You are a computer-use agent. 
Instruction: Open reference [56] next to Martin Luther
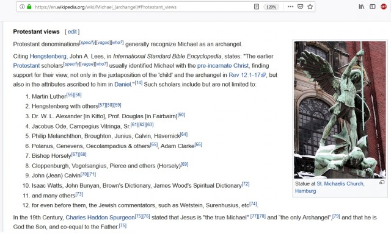[x=78, y=94]
